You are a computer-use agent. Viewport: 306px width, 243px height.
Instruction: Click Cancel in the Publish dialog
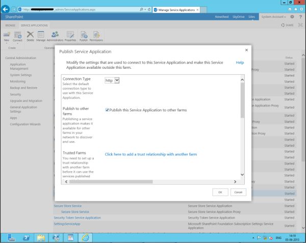pyautogui.click(x=238, y=192)
